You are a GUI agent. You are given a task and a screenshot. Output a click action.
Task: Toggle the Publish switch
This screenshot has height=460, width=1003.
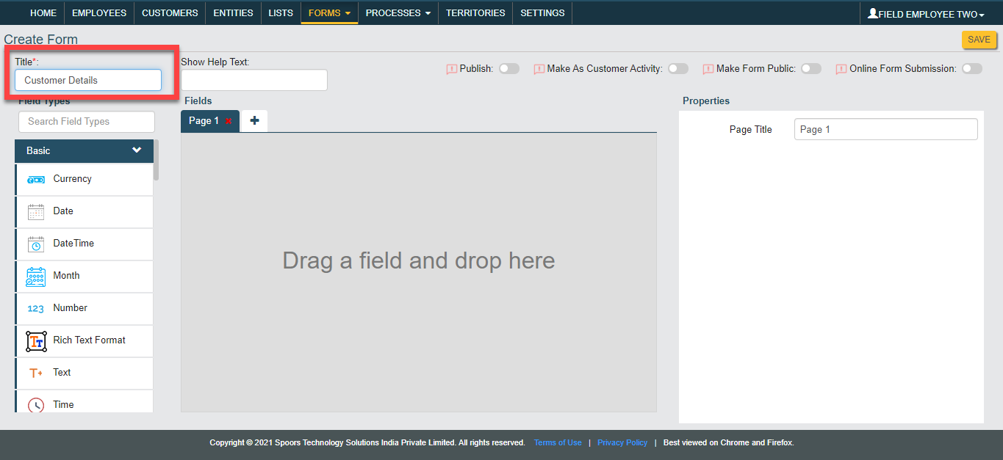508,69
